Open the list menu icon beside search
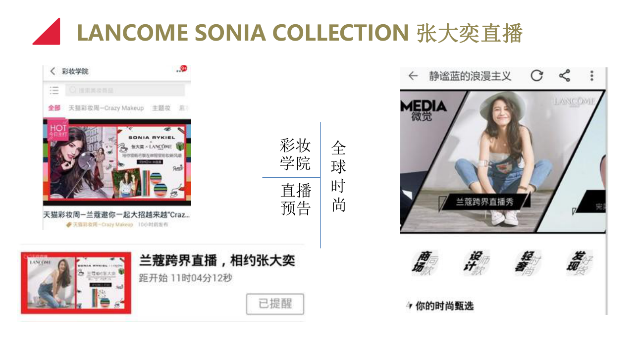The width and height of the screenshot is (642, 361). [x=54, y=90]
